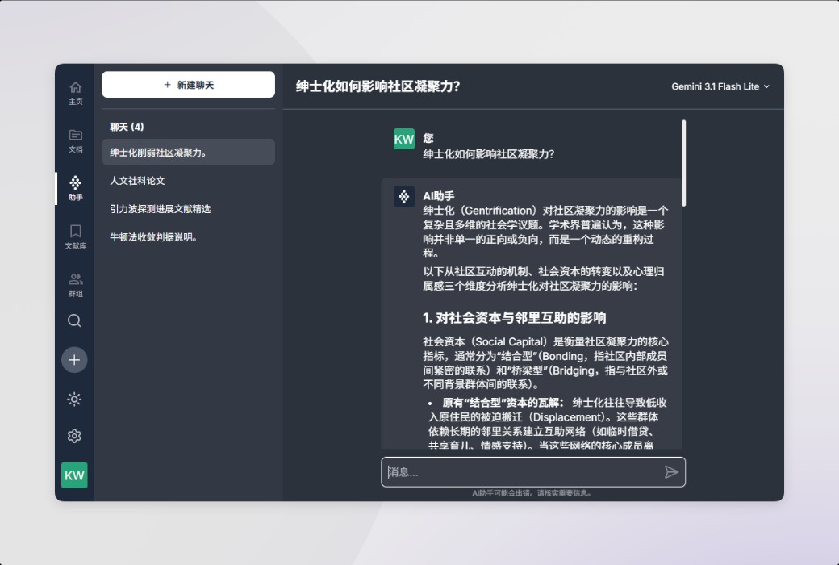Click the chat title 绅士化如何影响社区凝聚力?

click(378, 86)
